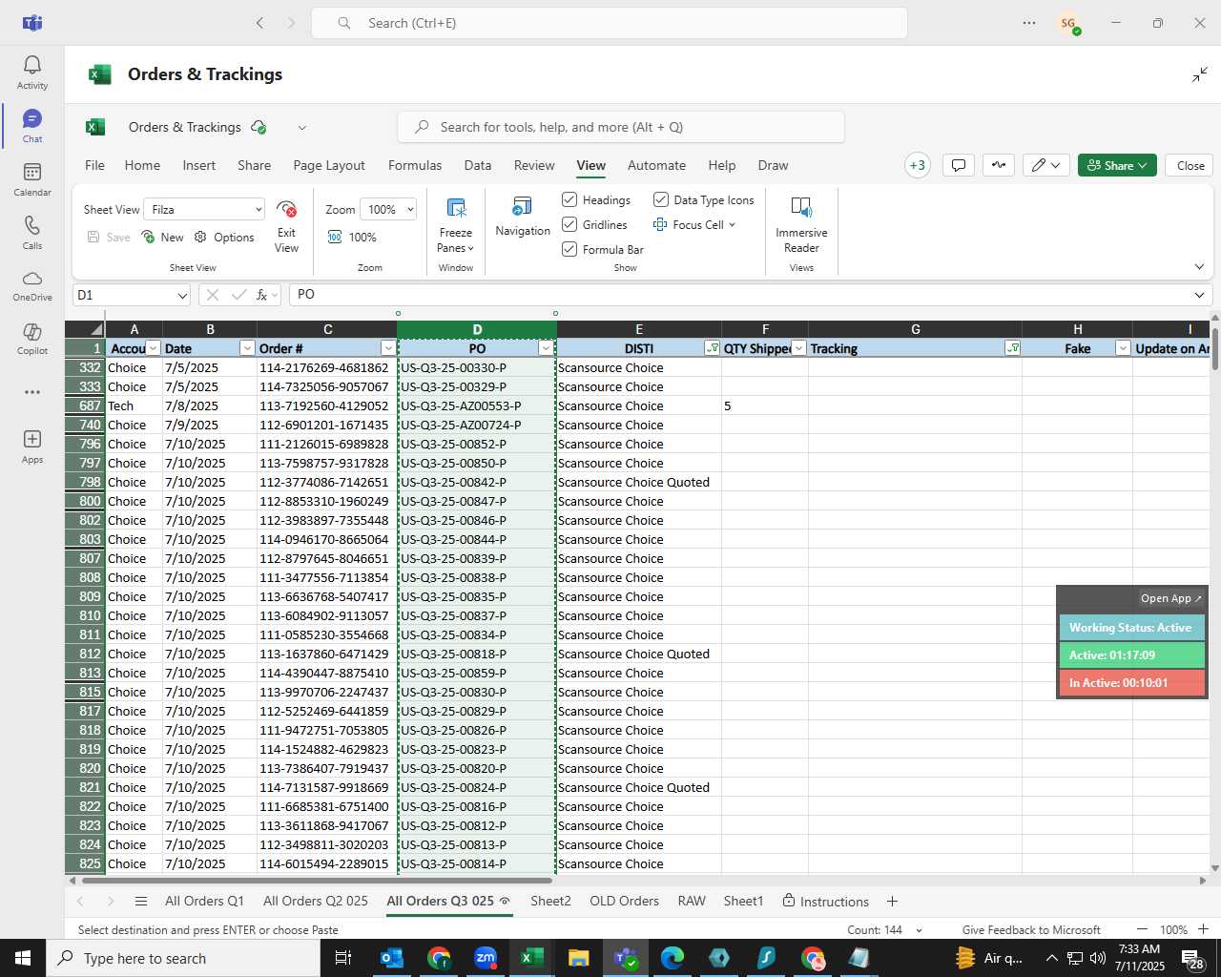Open the Zoom percentage dropdown
1221x977 pixels.
click(x=389, y=209)
